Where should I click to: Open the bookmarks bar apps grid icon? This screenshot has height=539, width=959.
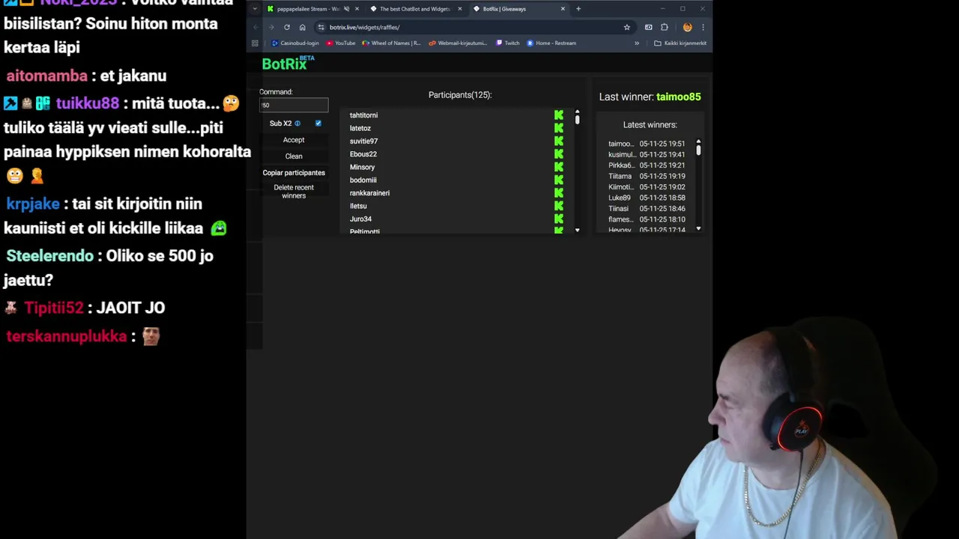pyautogui.click(x=255, y=43)
